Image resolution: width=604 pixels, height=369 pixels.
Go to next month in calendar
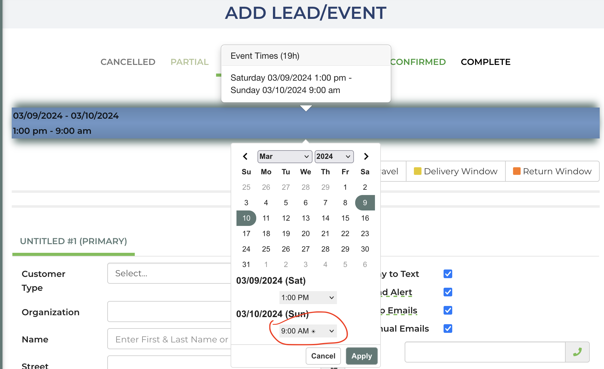366,156
